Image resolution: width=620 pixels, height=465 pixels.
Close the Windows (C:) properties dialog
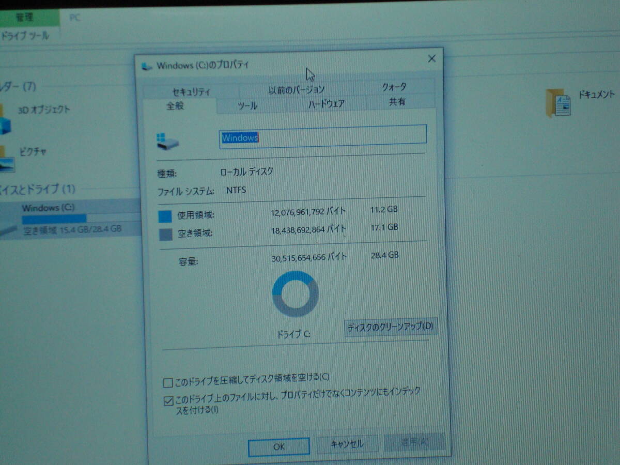pos(432,59)
